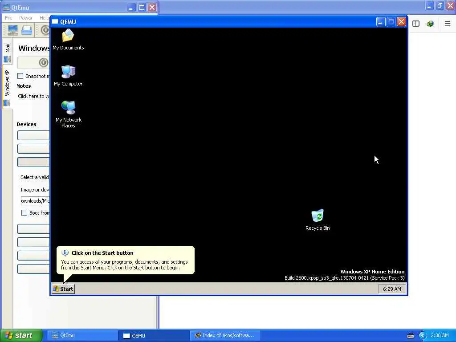456x342 pixels.
Task: Toggle the Snapshot mode checkbox in QtEmu
Action: pos(20,76)
